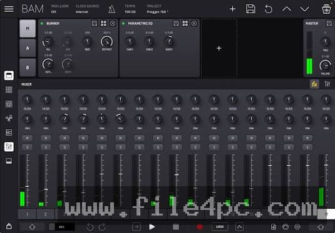Select the B effects bus tab
Screen dimensions: 335x233
point(28,67)
